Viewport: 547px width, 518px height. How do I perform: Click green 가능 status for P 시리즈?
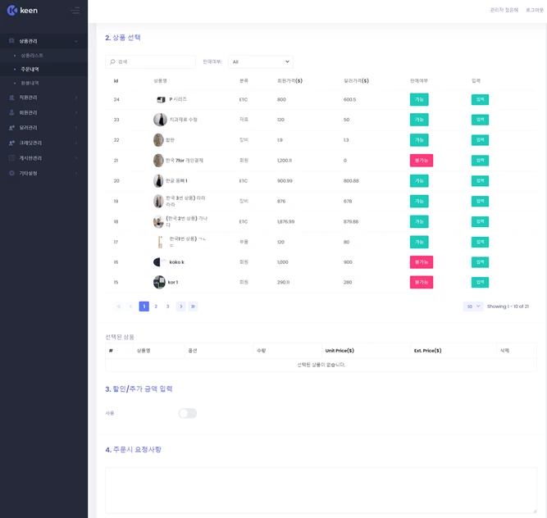pyautogui.click(x=419, y=99)
